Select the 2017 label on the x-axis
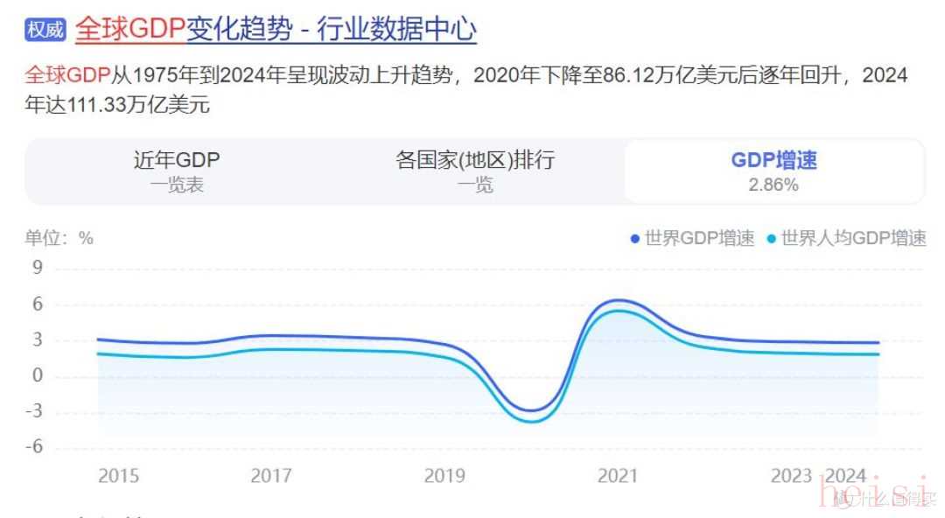 click(271, 476)
